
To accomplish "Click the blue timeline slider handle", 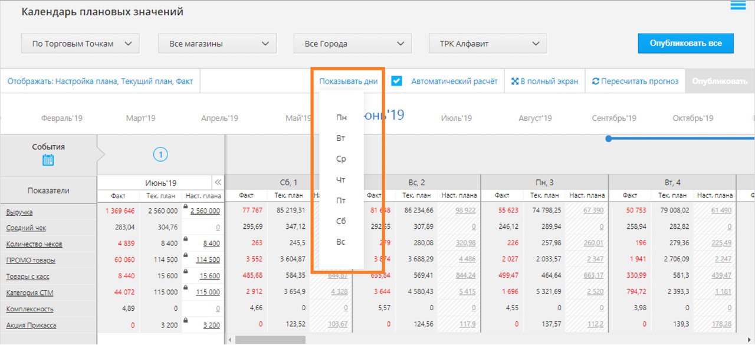I will pyautogui.click(x=609, y=139).
